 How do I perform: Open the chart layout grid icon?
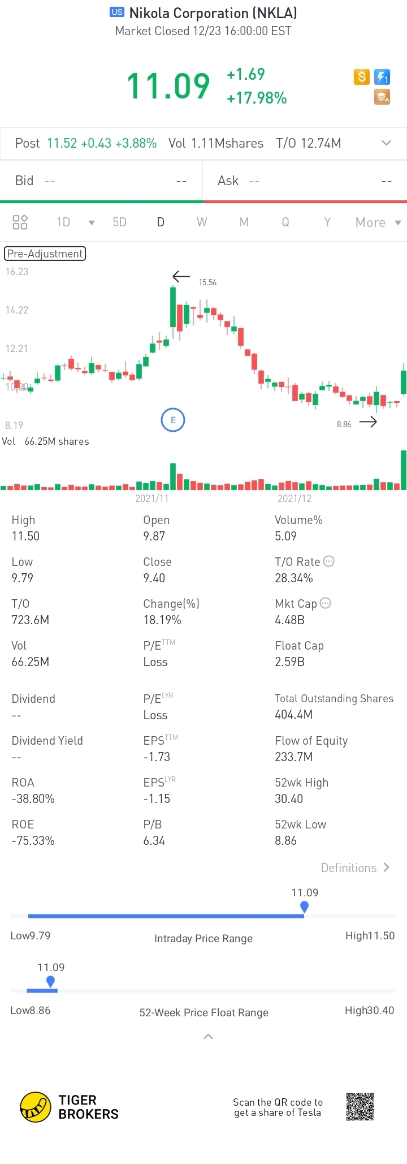(x=20, y=222)
